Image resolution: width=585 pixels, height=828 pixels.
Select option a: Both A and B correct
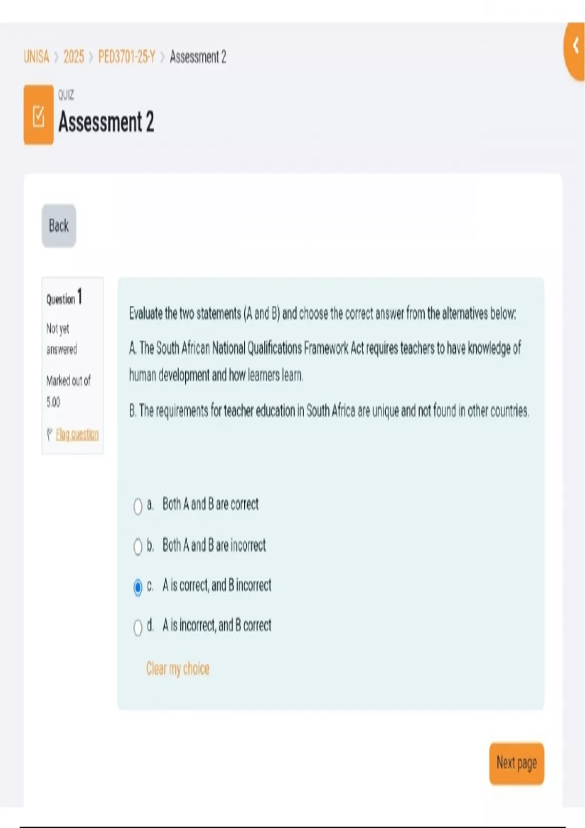click(x=138, y=506)
